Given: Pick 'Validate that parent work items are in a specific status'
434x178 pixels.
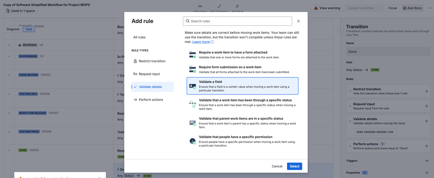Looking at the screenshot, I should (x=242, y=123).
